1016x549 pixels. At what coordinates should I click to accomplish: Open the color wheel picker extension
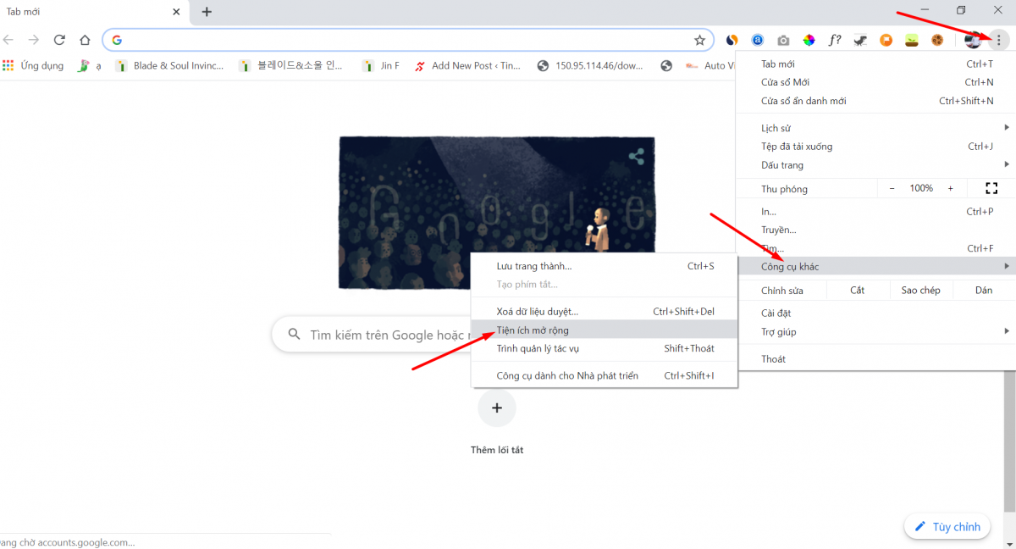[x=809, y=40]
